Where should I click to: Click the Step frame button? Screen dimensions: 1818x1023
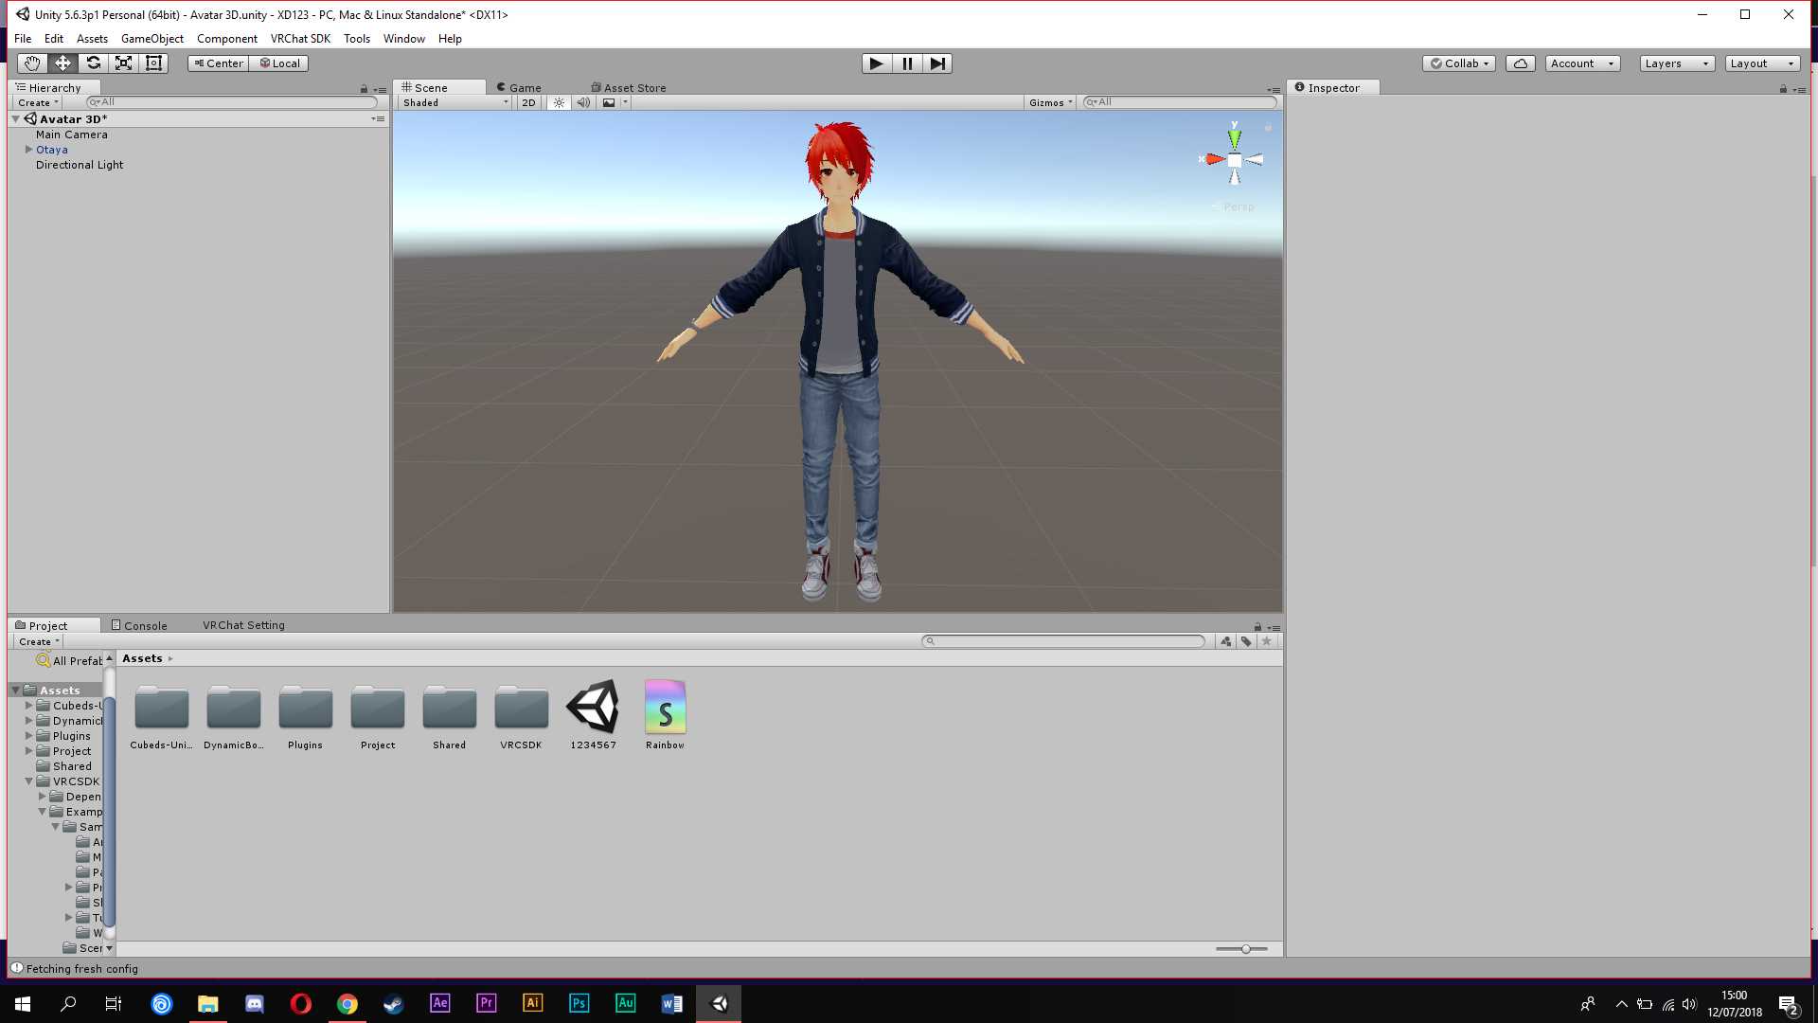(x=936, y=63)
